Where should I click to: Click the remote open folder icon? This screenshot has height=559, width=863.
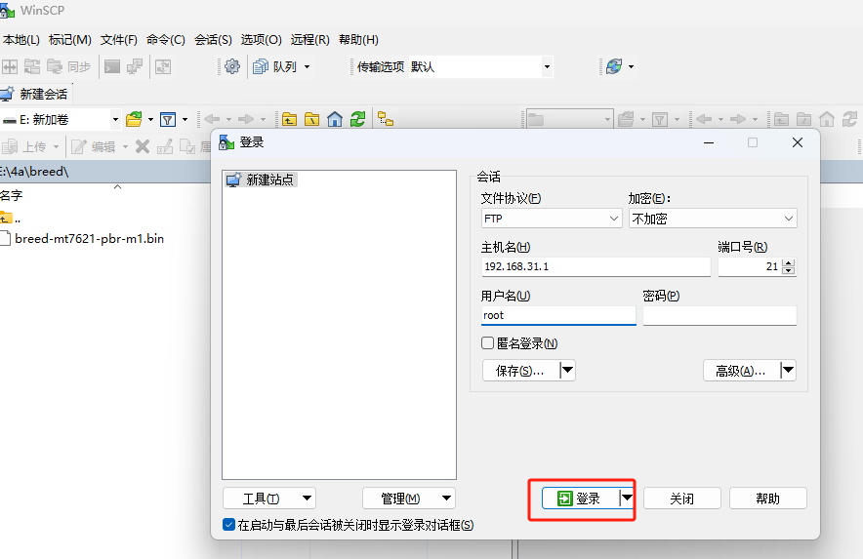(626, 119)
